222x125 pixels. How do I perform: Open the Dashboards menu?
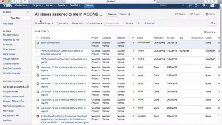(22, 6)
